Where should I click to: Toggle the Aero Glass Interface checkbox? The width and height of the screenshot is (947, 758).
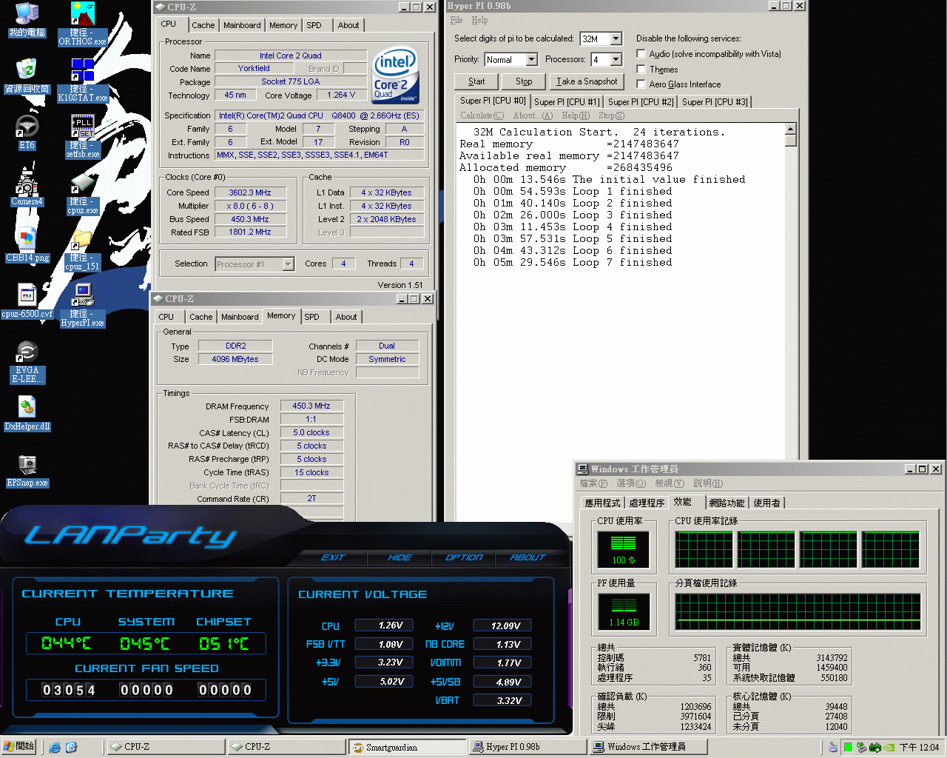[641, 84]
